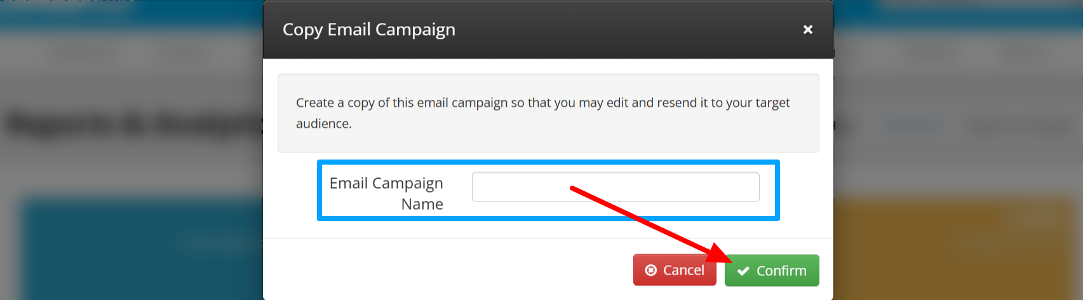This screenshot has width=1083, height=300.
Task: Select the red Cancel button
Action: coord(675,270)
